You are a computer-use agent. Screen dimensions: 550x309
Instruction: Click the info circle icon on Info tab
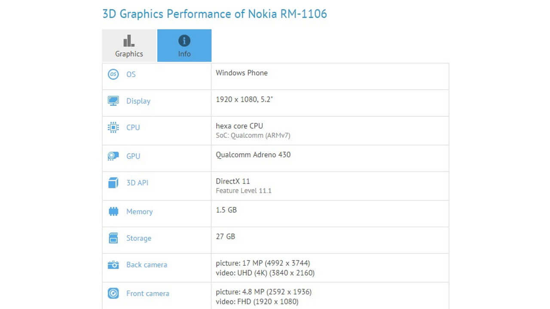[x=184, y=41]
